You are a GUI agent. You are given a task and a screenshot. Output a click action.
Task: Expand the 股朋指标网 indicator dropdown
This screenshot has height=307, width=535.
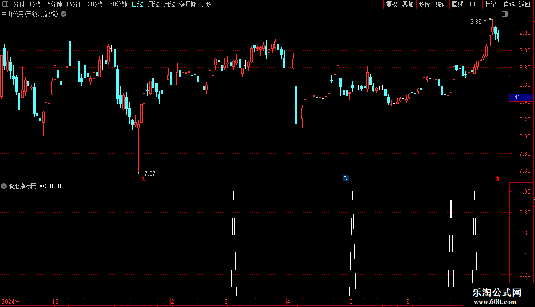[x=4, y=186]
